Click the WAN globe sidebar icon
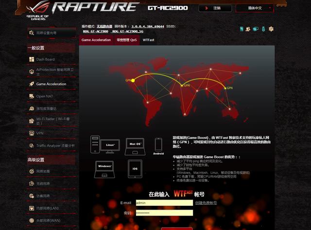311x230 pixels. [x=32, y=220]
